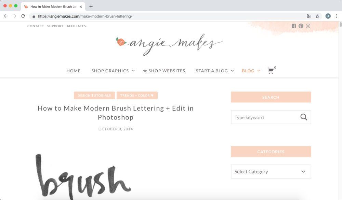342x200 pixels.
Task: Open the Facebook social icon
Action: (294, 26)
